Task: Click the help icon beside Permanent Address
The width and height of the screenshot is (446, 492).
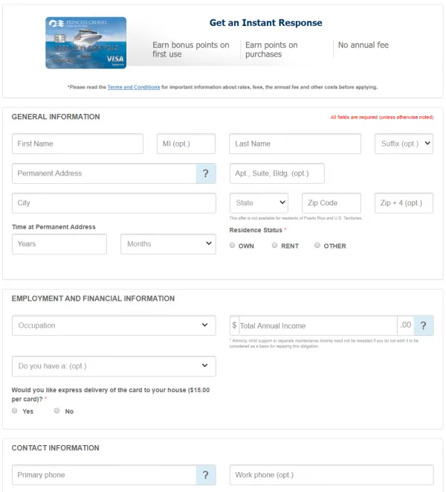Action: [x=206, y=173]
